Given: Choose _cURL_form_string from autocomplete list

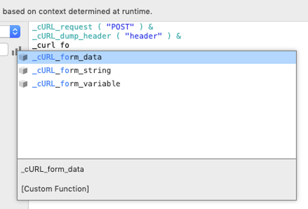Looking at the screenshot, I should (157, 70).
